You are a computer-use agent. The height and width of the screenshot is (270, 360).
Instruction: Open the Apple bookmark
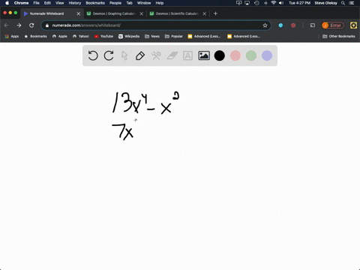pos(60,36)
